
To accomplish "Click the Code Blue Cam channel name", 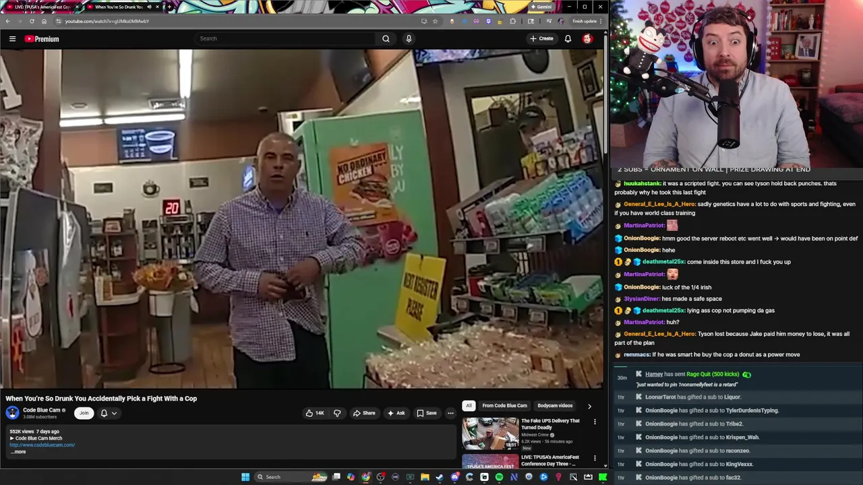I will click(41, 410).
